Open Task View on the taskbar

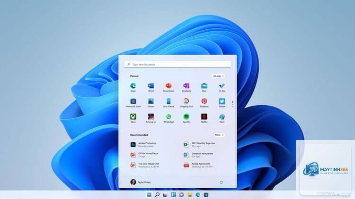pyautogui.click(x=165, y=194)
